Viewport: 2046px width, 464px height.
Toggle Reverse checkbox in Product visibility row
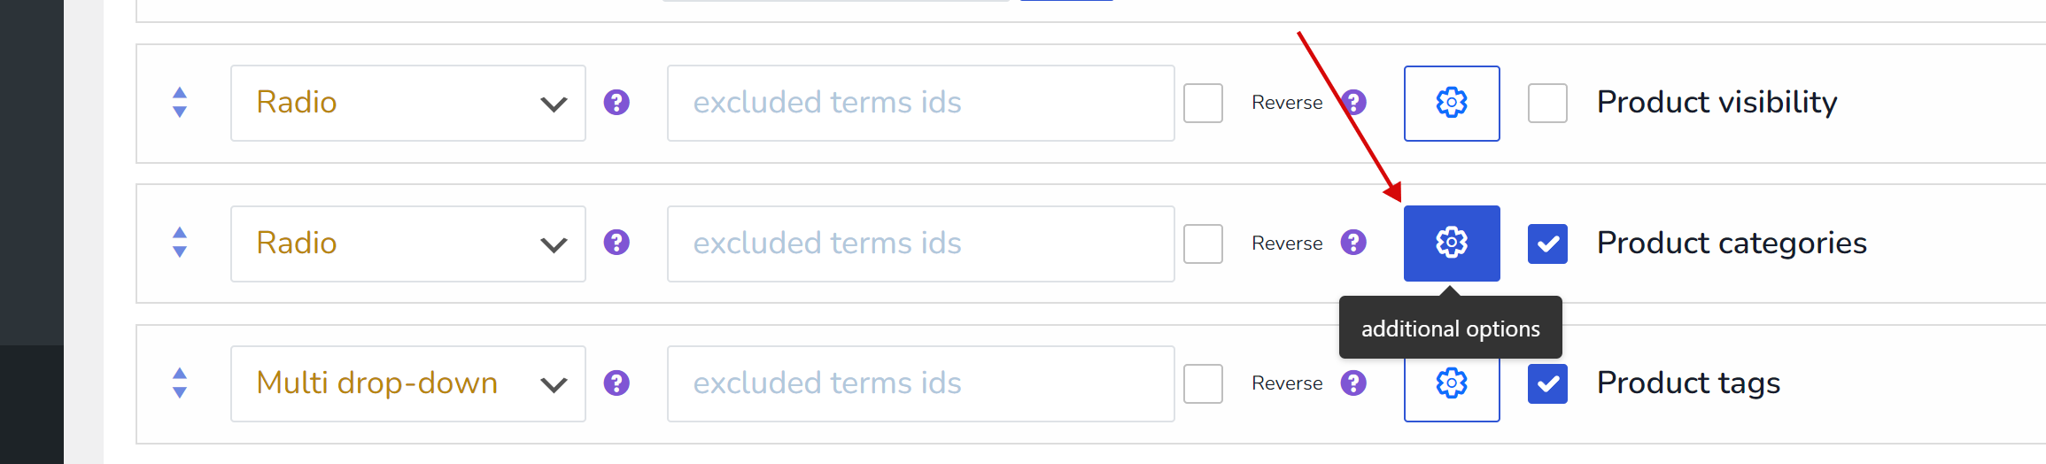tap(1203, 103)
